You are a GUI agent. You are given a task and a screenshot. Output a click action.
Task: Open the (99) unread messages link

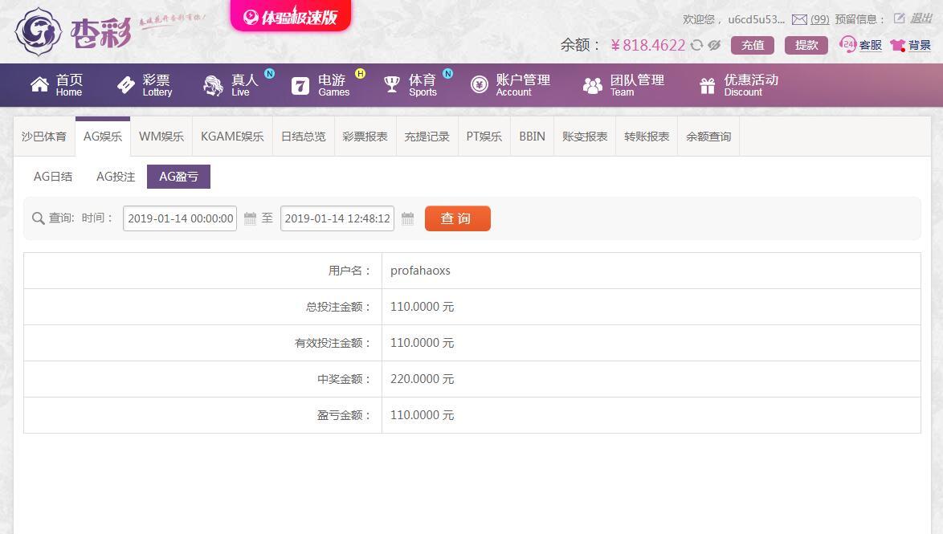coord(820,19)
